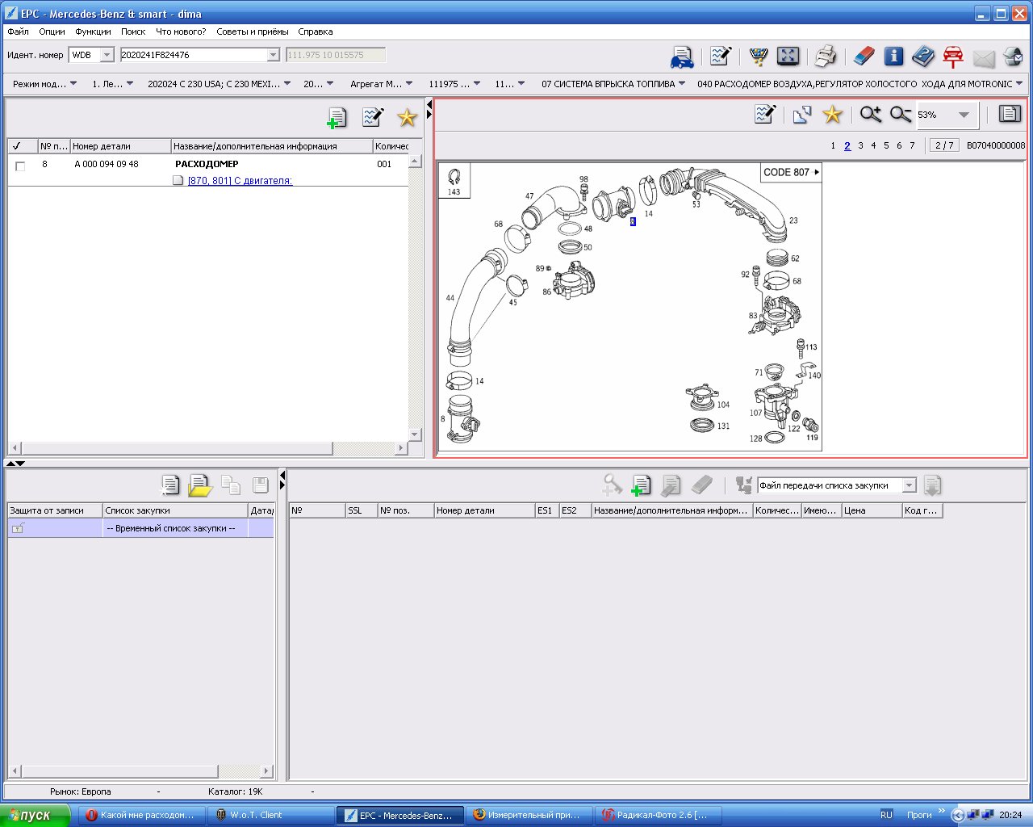The width and height of the screenshot is (1033, 827).
Task: Go to diagram page 7
Action: tap(912, 145)
